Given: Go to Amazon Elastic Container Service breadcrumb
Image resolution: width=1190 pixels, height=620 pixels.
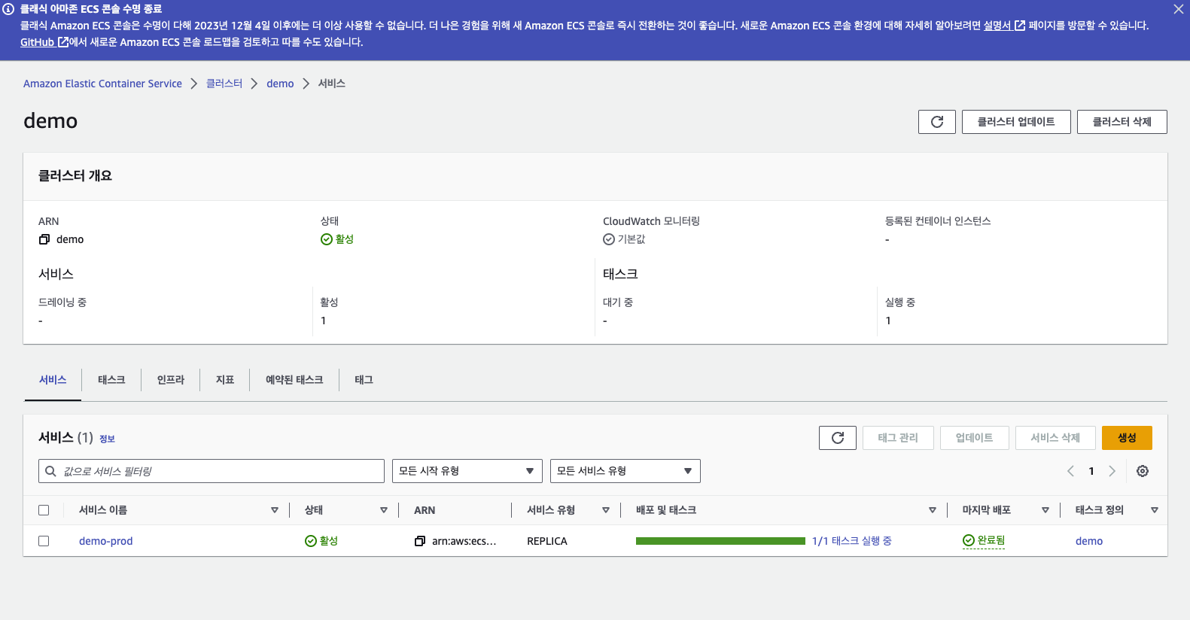Looking at the screenshot, I should click(x=102, y=84).
